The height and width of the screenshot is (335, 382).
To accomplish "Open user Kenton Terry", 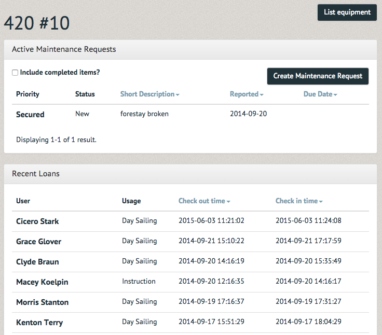I will click(39, 323).
